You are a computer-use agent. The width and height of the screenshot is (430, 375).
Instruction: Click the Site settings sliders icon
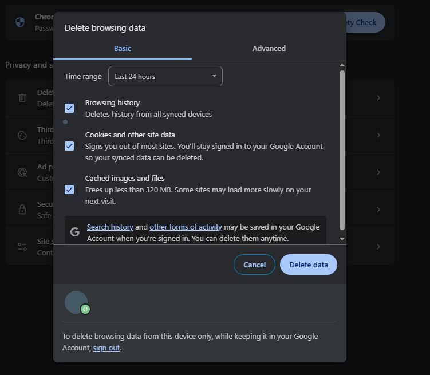(x=22, y=247)
